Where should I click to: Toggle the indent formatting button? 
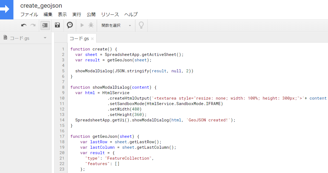45,25
